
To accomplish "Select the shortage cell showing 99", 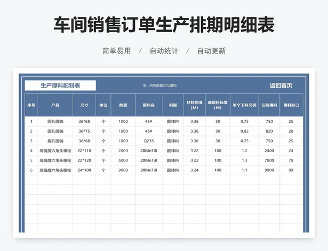I will click(x=291, y=170).
